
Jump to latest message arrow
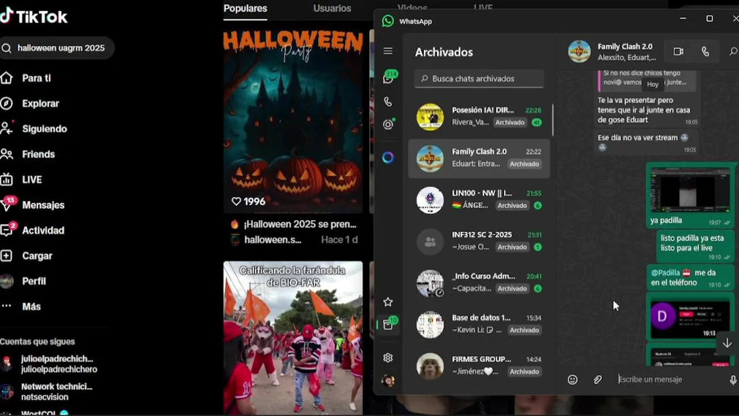pos(727,343)
